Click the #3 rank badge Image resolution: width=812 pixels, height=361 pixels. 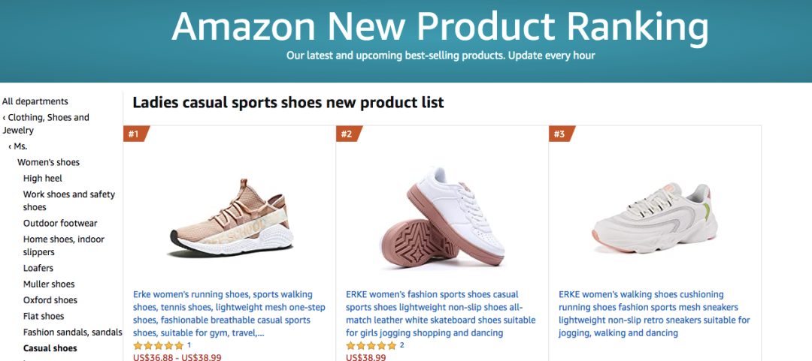pos(561,134)
